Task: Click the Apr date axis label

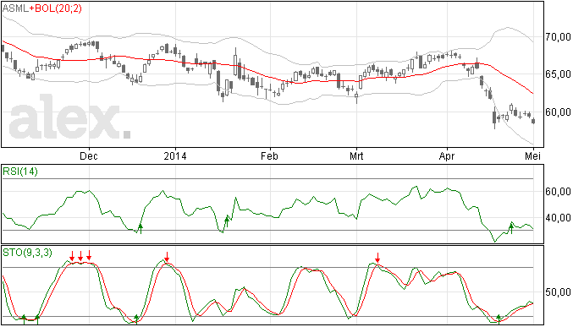Action: tap(447, 155)
